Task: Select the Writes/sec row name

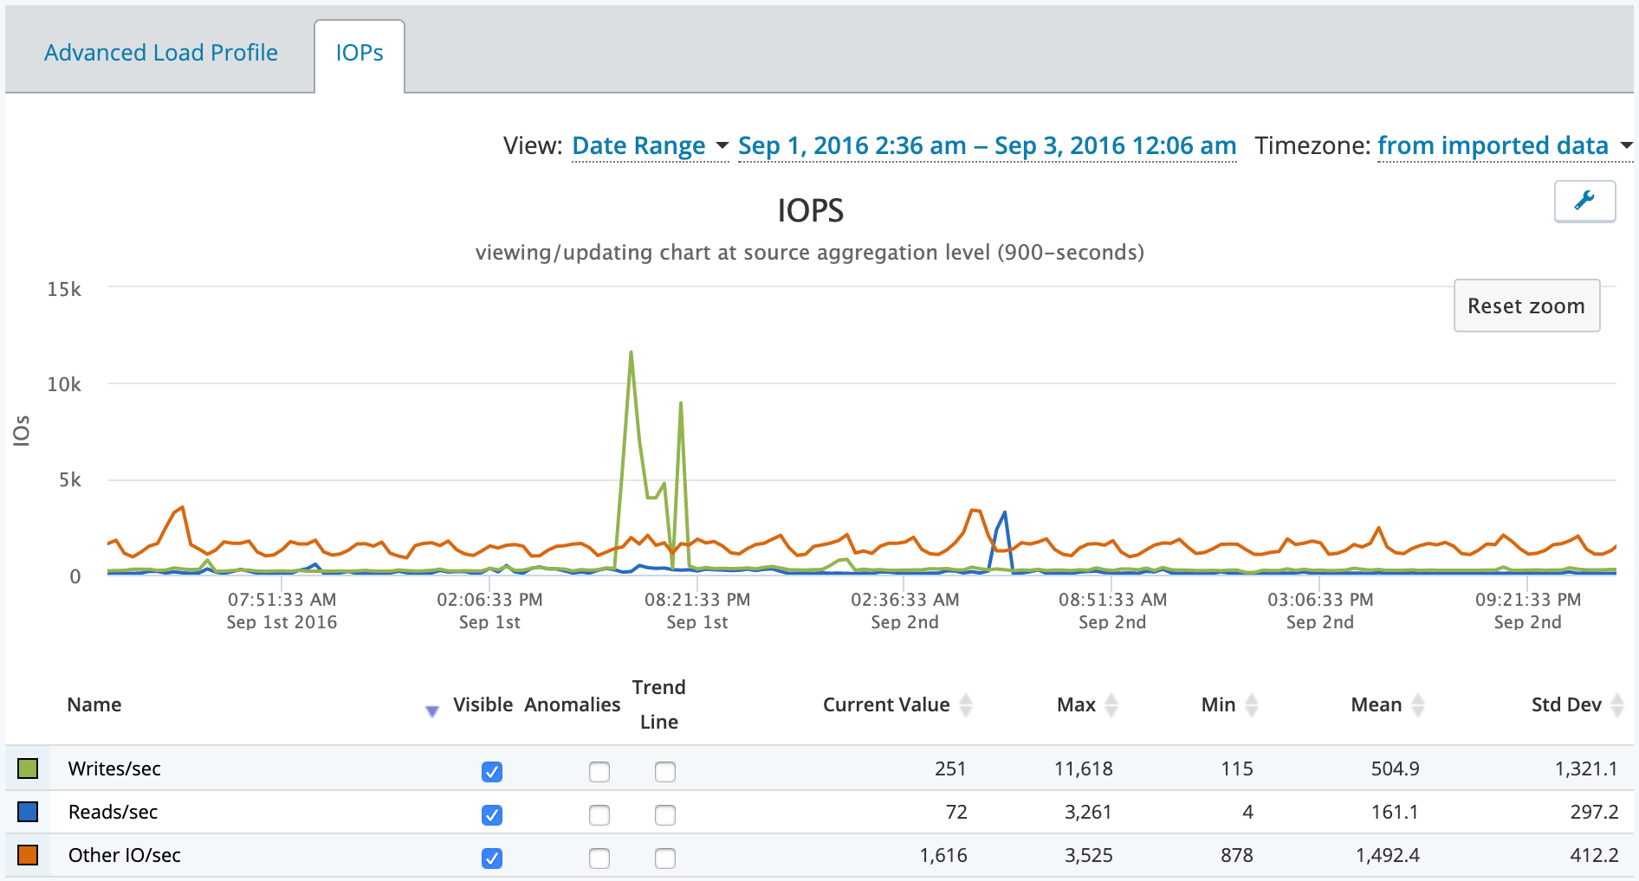Action: [x=114, y=768]
